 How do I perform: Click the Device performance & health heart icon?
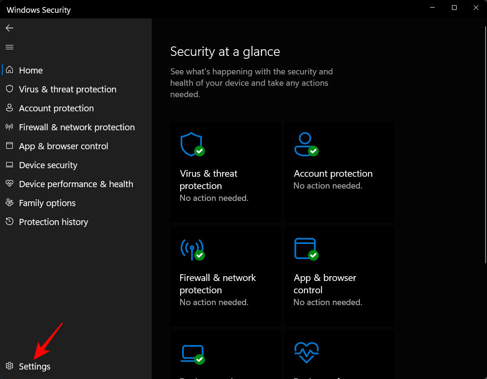pos(9,184)
